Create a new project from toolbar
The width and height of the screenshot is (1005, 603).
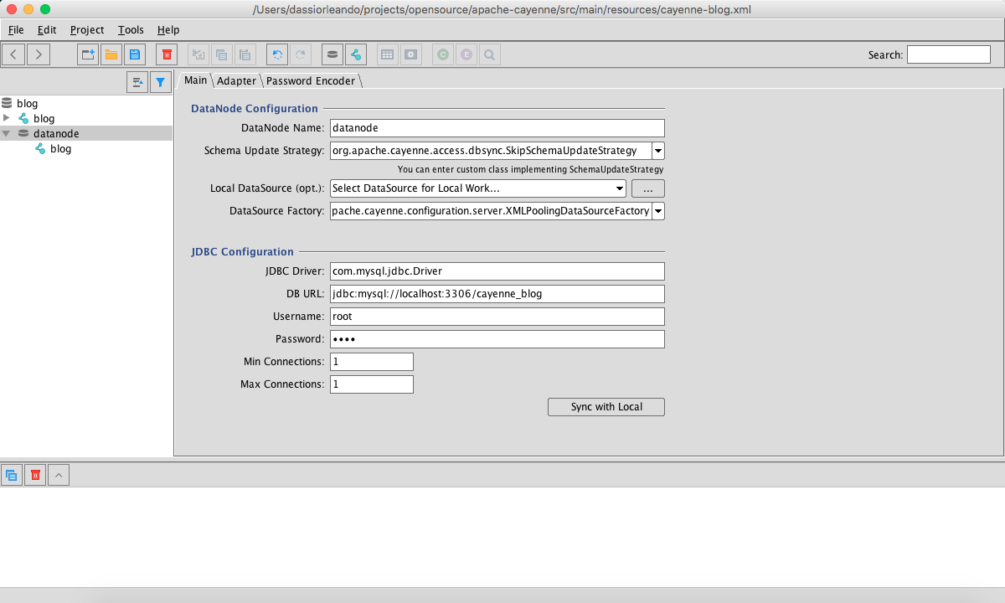(x=88, y=54)
